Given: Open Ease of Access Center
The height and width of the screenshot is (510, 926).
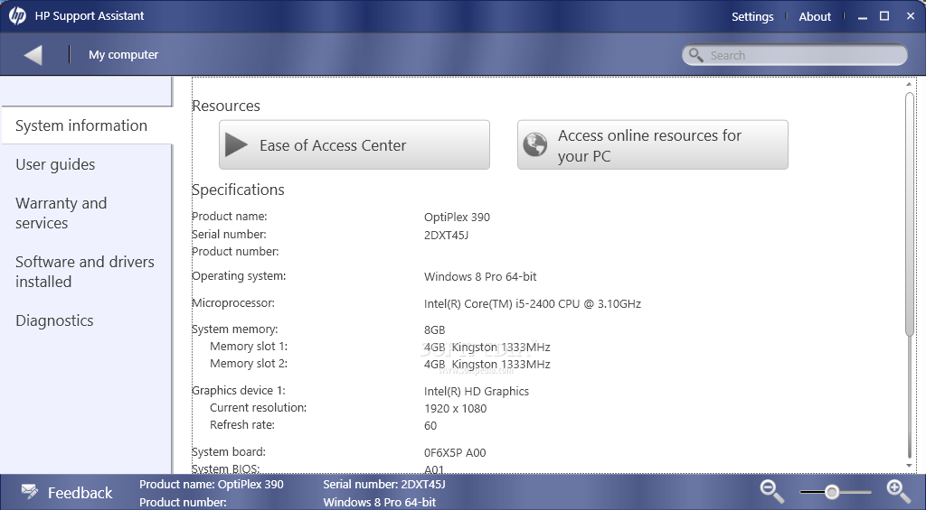Looking at the screenshot, I should coord(354,145).
